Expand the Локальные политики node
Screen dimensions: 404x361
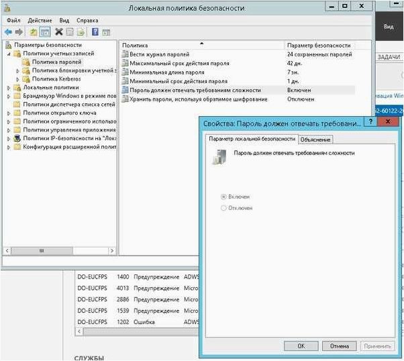pos(9,88)
